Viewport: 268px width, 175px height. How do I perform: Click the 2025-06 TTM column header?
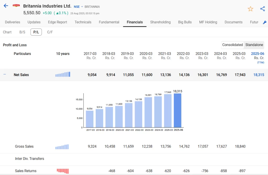tap(258, 58)
